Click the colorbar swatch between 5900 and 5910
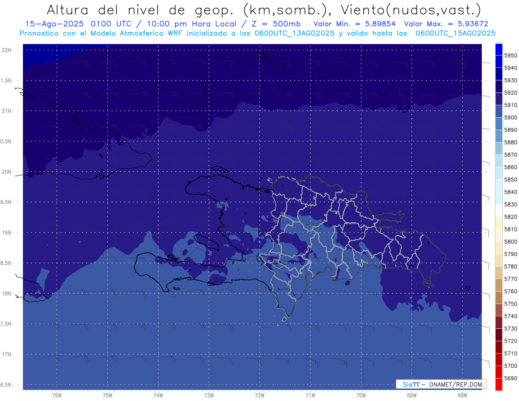519x401 pixels. point(498,111)
